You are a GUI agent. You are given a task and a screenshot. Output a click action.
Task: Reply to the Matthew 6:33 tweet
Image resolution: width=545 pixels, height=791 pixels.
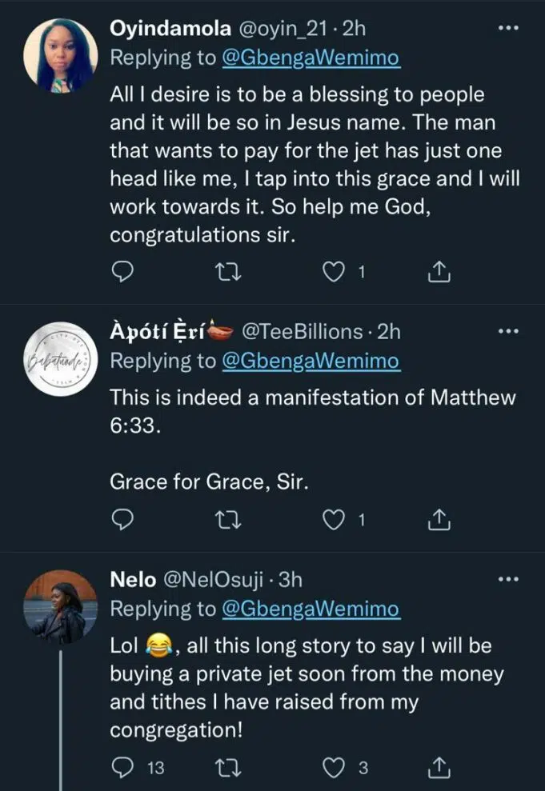pos(120,521)
